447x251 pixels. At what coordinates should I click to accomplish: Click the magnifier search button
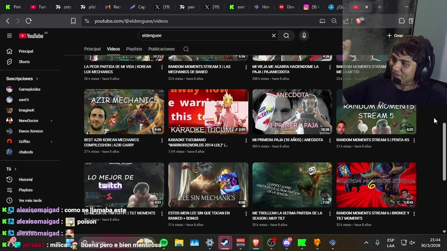[286, 36]
